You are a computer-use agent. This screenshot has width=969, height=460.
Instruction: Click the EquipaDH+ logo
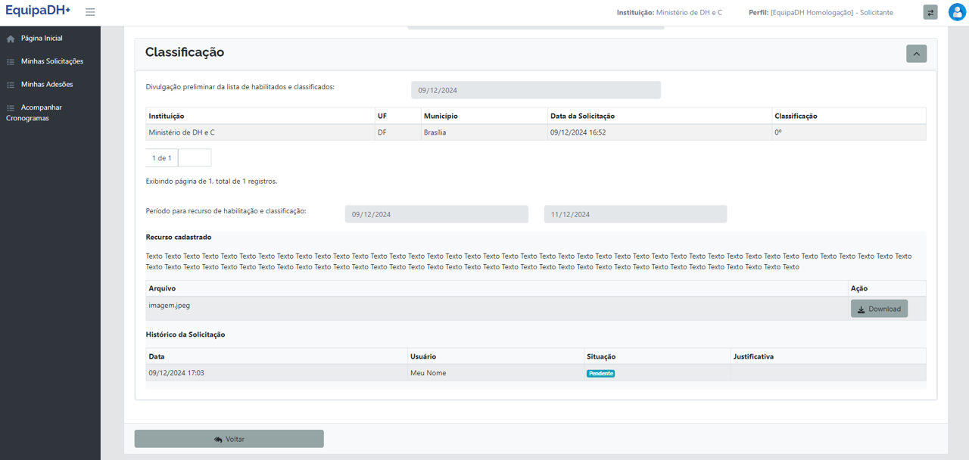coord(38,11)
